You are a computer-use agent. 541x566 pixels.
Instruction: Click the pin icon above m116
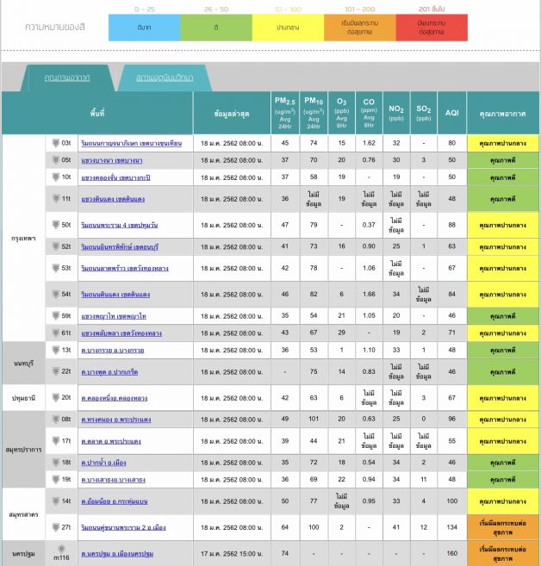(61, 550)
